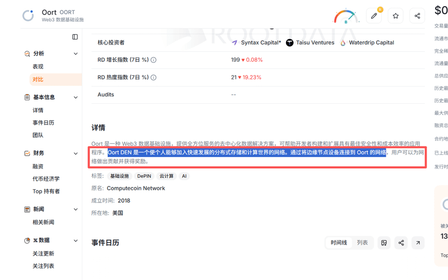Switch event calendar to 列表 view
Viewport: 448px width, 280px height.
click(x=363, y=243)
